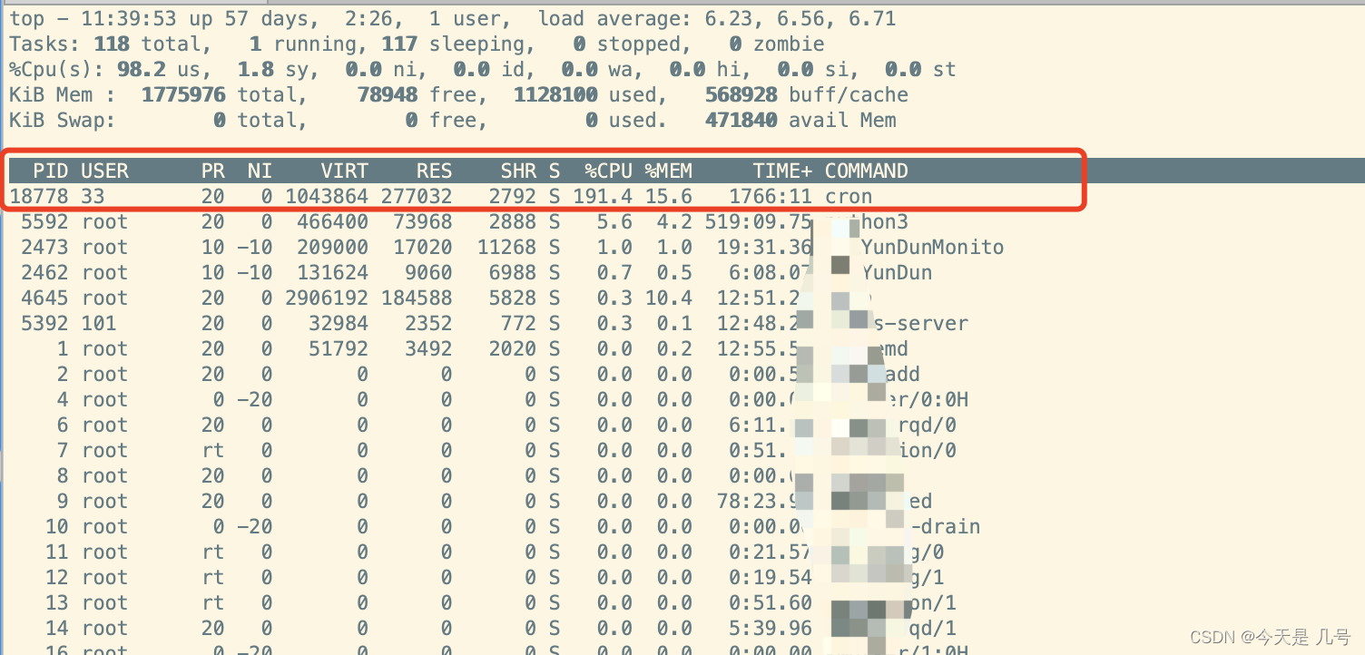1365x655 pixels.
Task: Click the 184588 RES value
Action: tap(417, 298)
